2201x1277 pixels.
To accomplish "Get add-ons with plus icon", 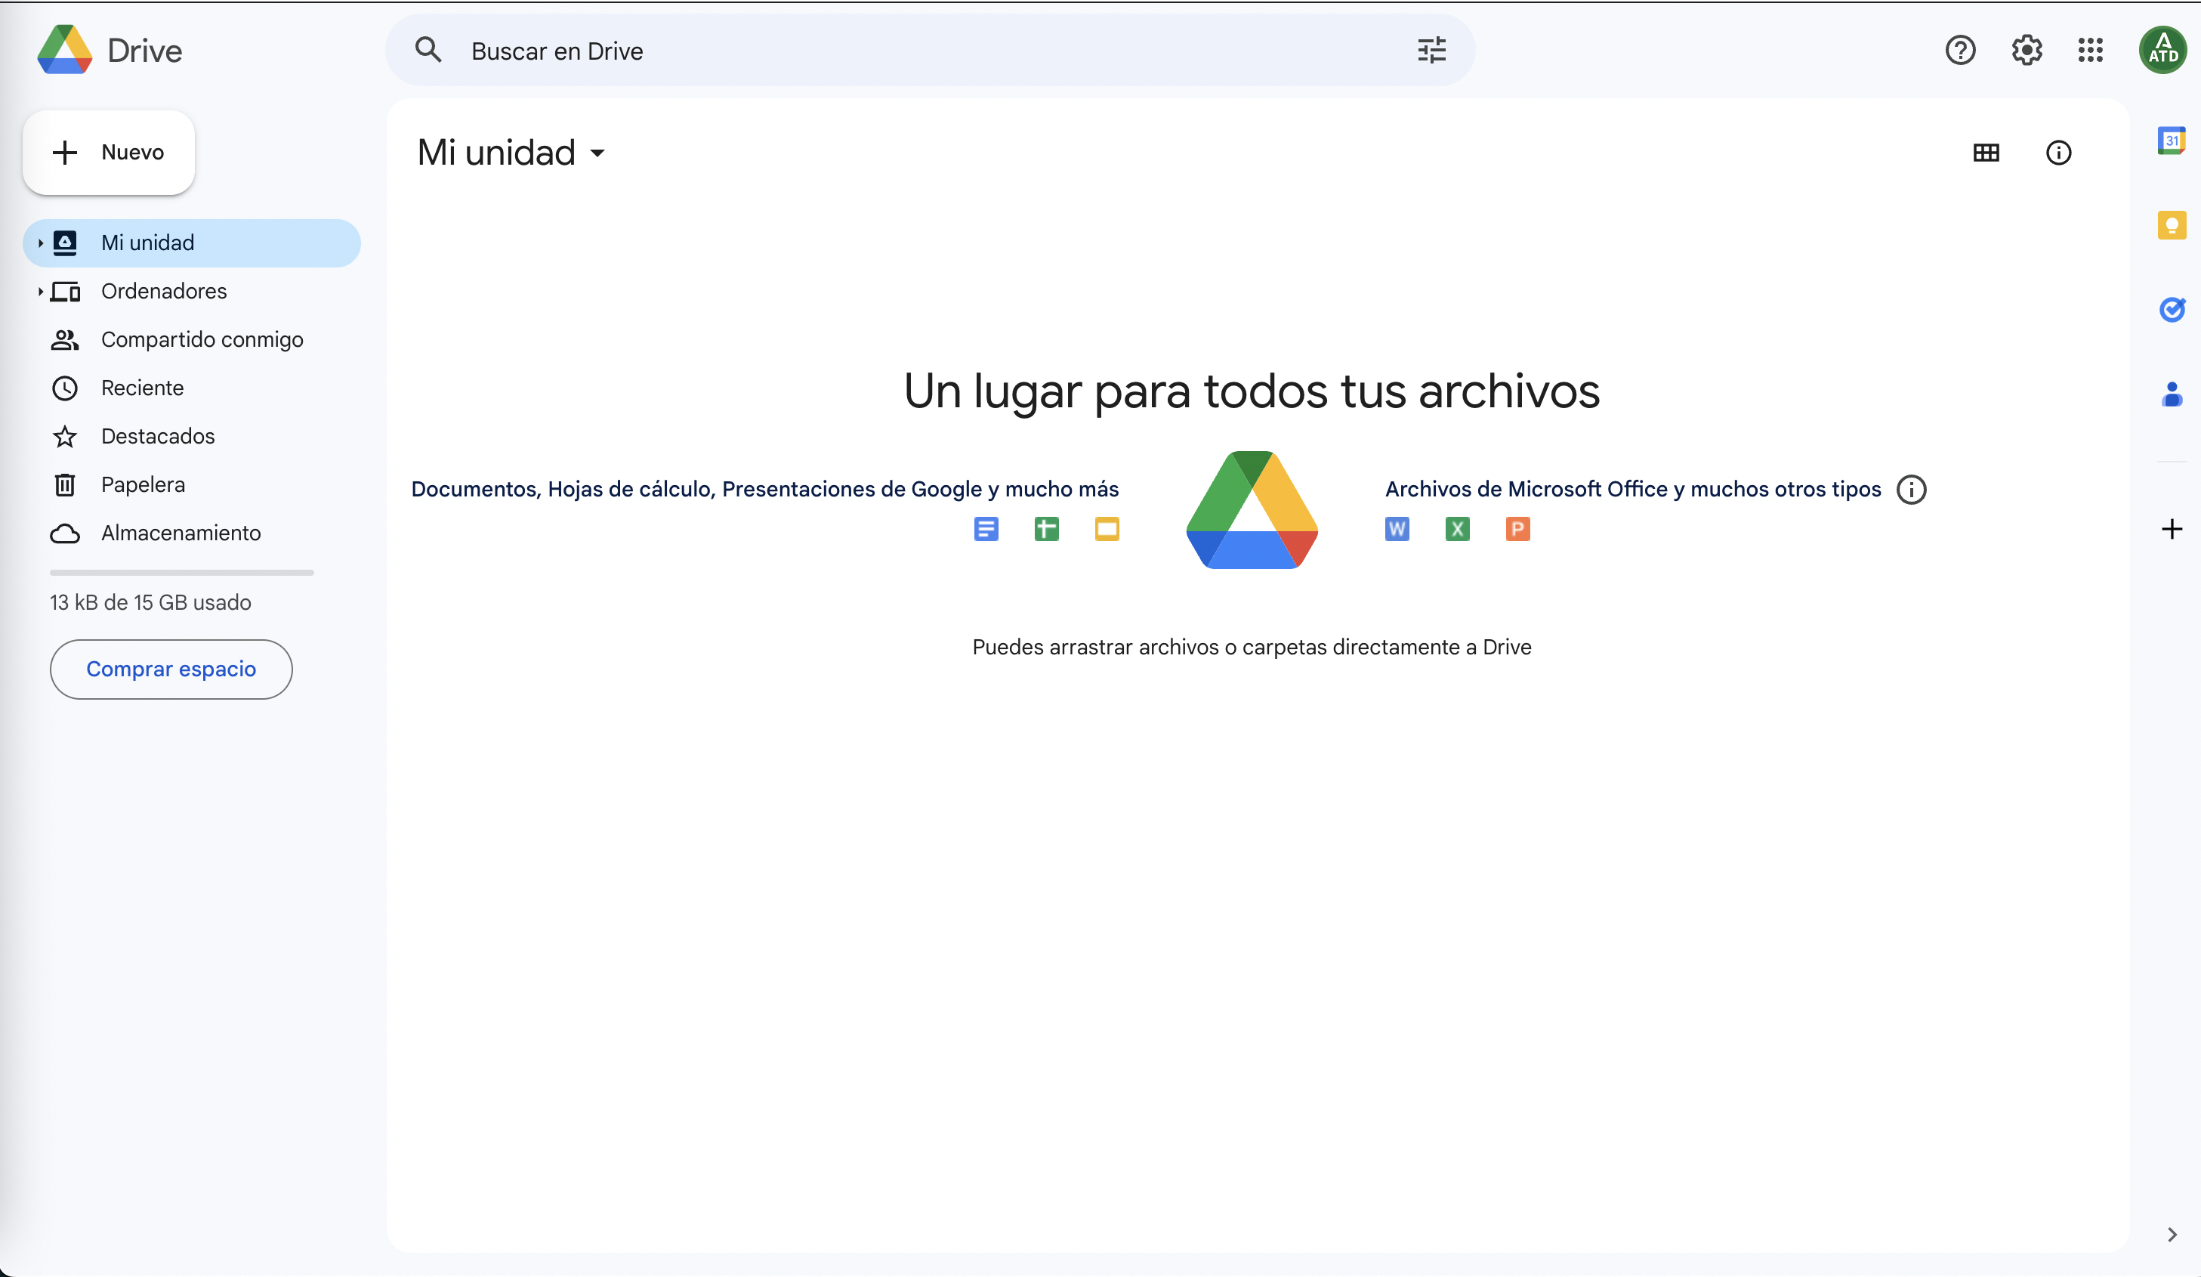I will click(2172, 529).
